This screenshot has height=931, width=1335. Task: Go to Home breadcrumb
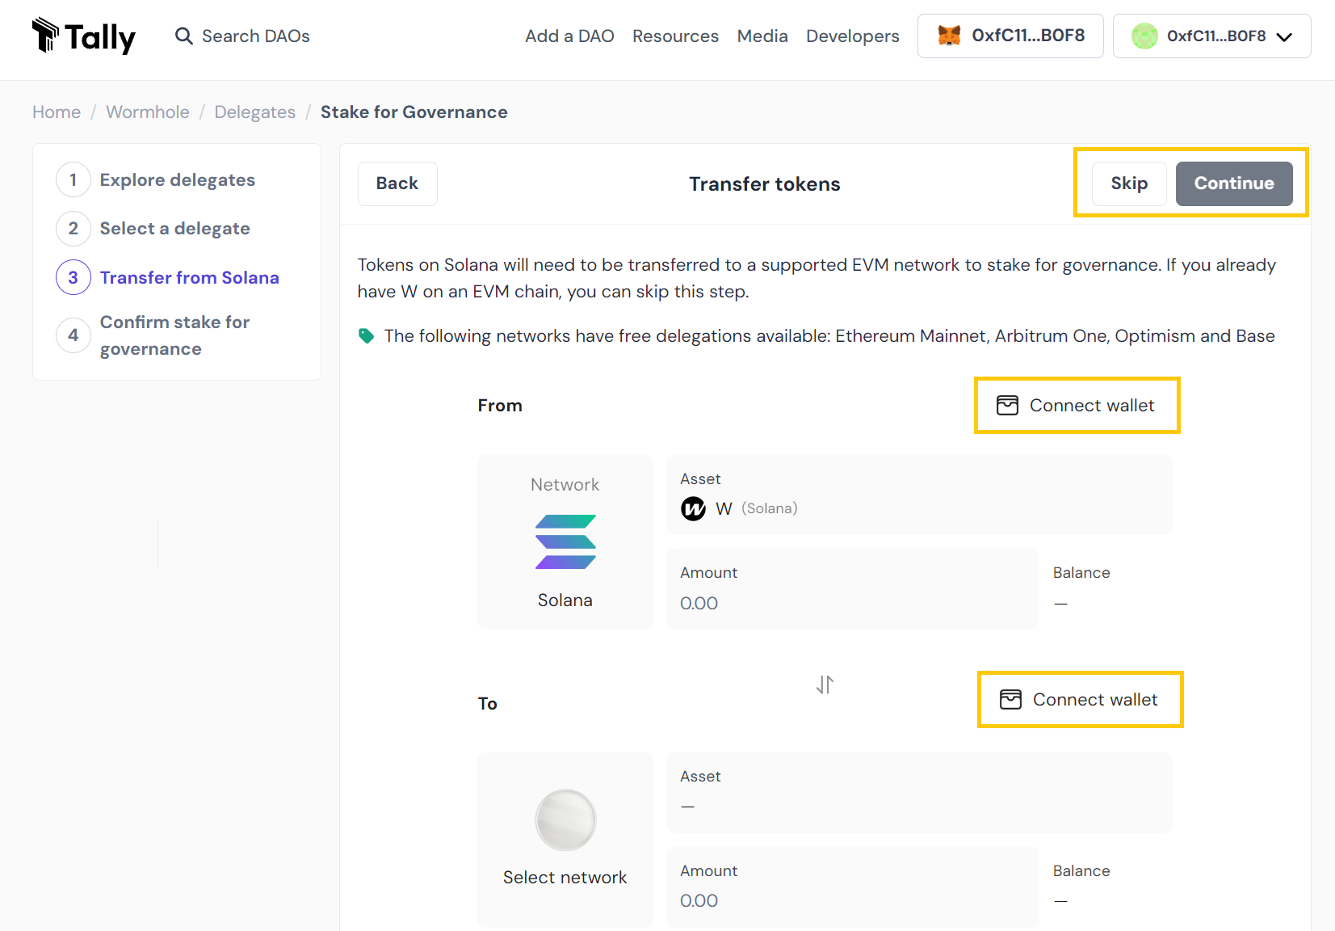click(57, 112)
